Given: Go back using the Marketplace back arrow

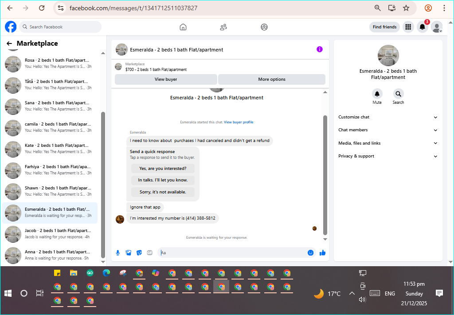Looking at the screenshot, I should tap(9, 43).
